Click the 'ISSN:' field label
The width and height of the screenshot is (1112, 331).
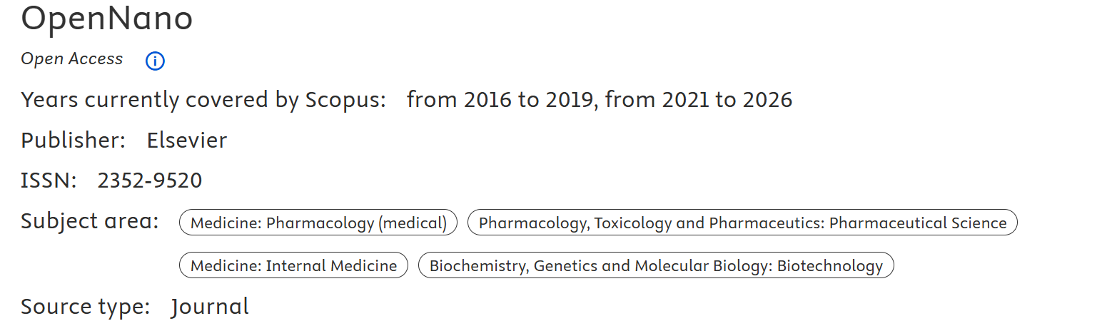pos(49,181)
